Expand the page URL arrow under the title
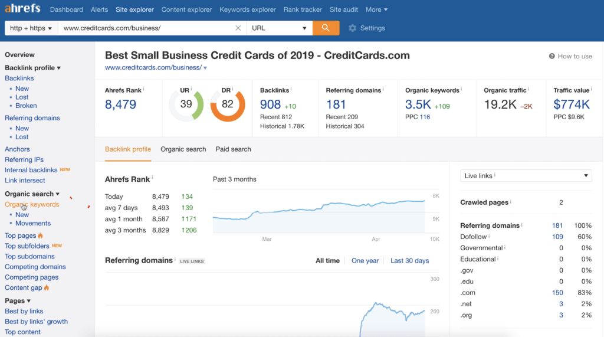The height and width of the screenshot is (337, 604). pyautogui.click(x=205, y=68)
